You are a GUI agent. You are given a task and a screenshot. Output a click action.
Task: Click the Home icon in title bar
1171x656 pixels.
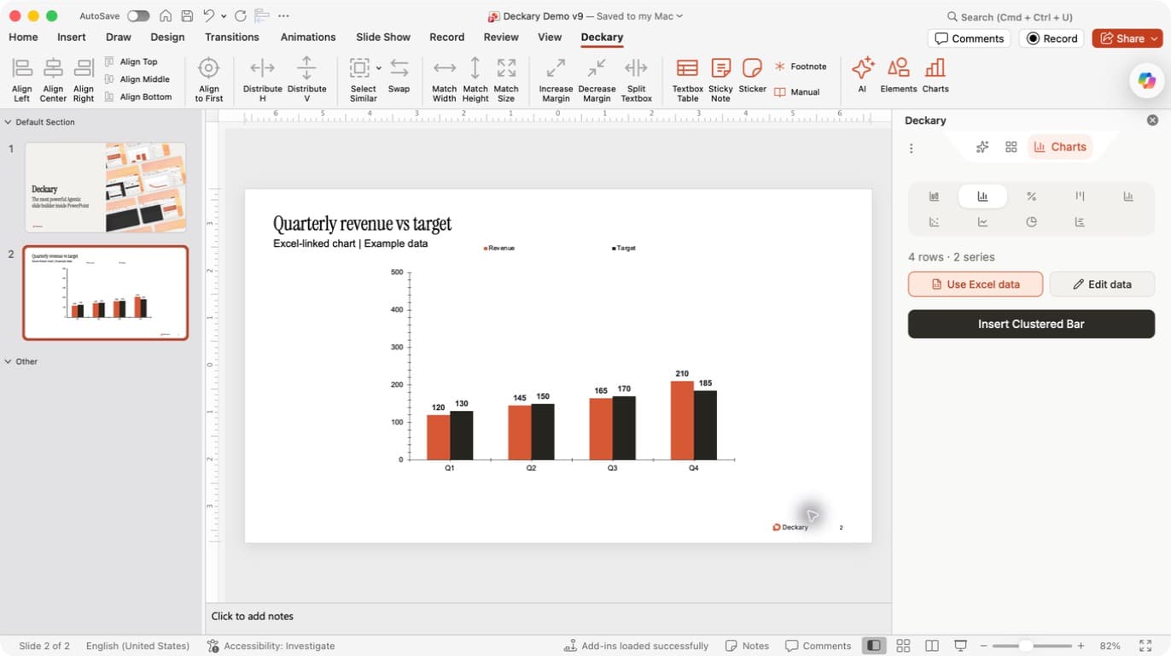pyautogui.click(x=166, y=16)
